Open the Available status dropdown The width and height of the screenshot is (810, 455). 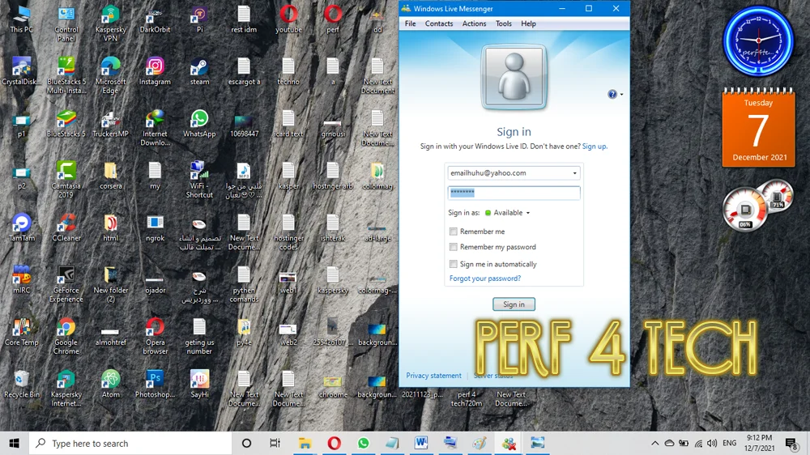[x=509, y=213]
